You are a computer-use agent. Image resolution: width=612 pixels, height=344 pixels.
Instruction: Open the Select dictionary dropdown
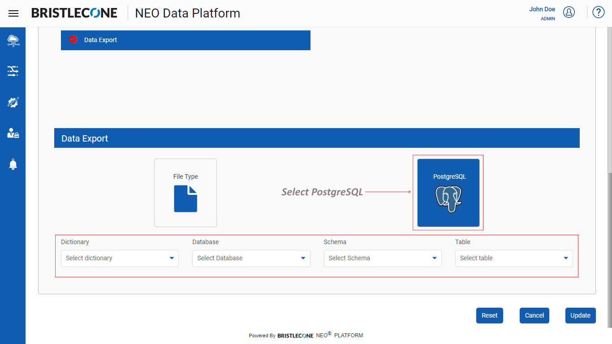tap(120, 258)
